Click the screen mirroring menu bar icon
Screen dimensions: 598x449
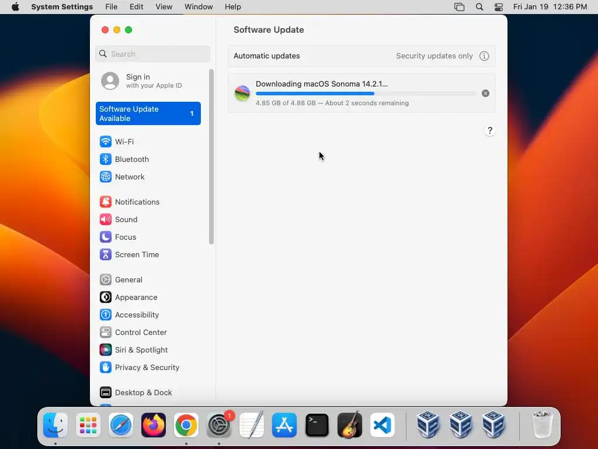(459, 7)
